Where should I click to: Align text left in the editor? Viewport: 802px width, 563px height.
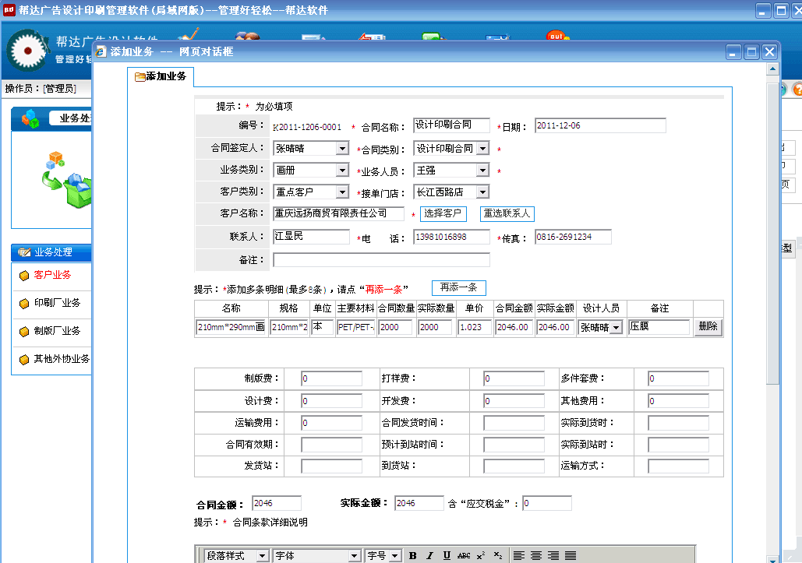(518, 556)
